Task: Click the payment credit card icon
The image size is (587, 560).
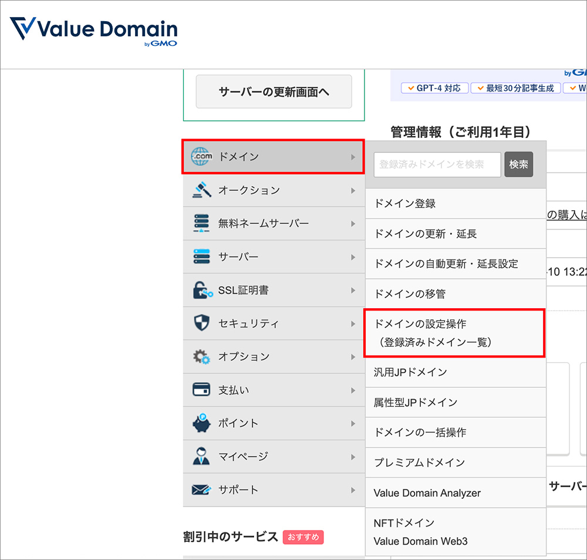Action: pyautogui.click(x=201, y=390)
